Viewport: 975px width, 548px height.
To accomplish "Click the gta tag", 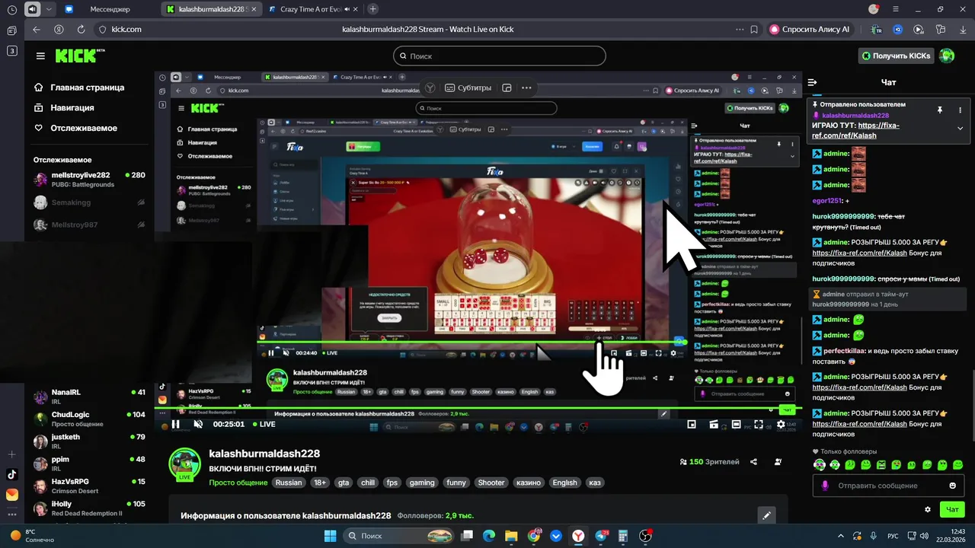I will click(344, 483).
